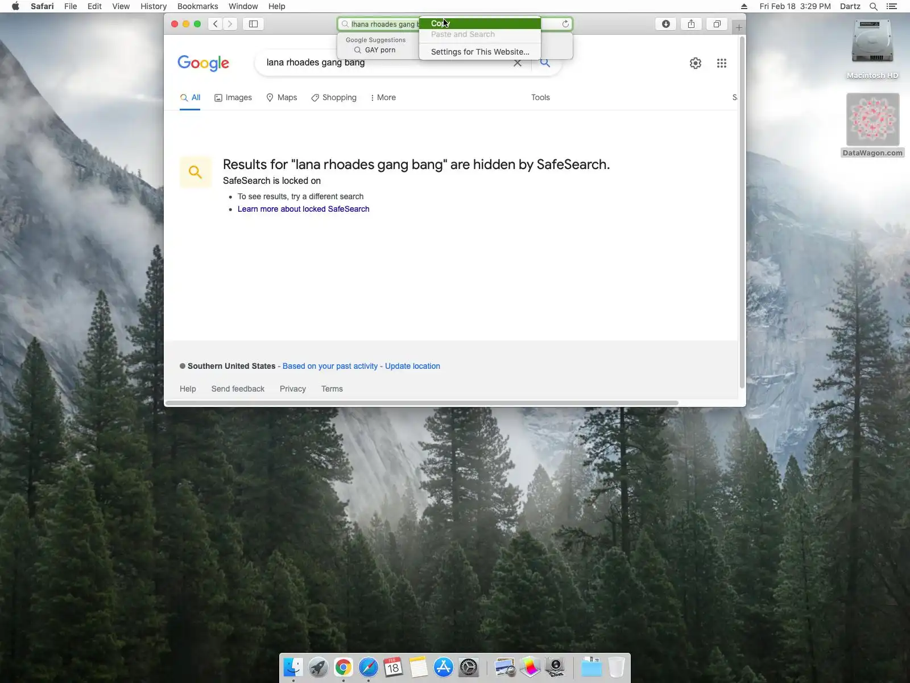
Task: Open the Bookmarks menu
Action: pos(197,6)
